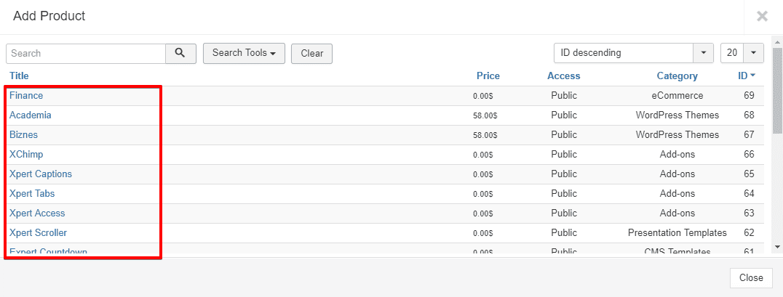
Task: Toggle the ID column sort order
Action: [x=746, y=76]
